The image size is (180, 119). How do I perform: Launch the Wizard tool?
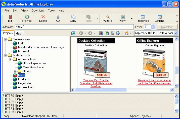(x=107, y=18)
